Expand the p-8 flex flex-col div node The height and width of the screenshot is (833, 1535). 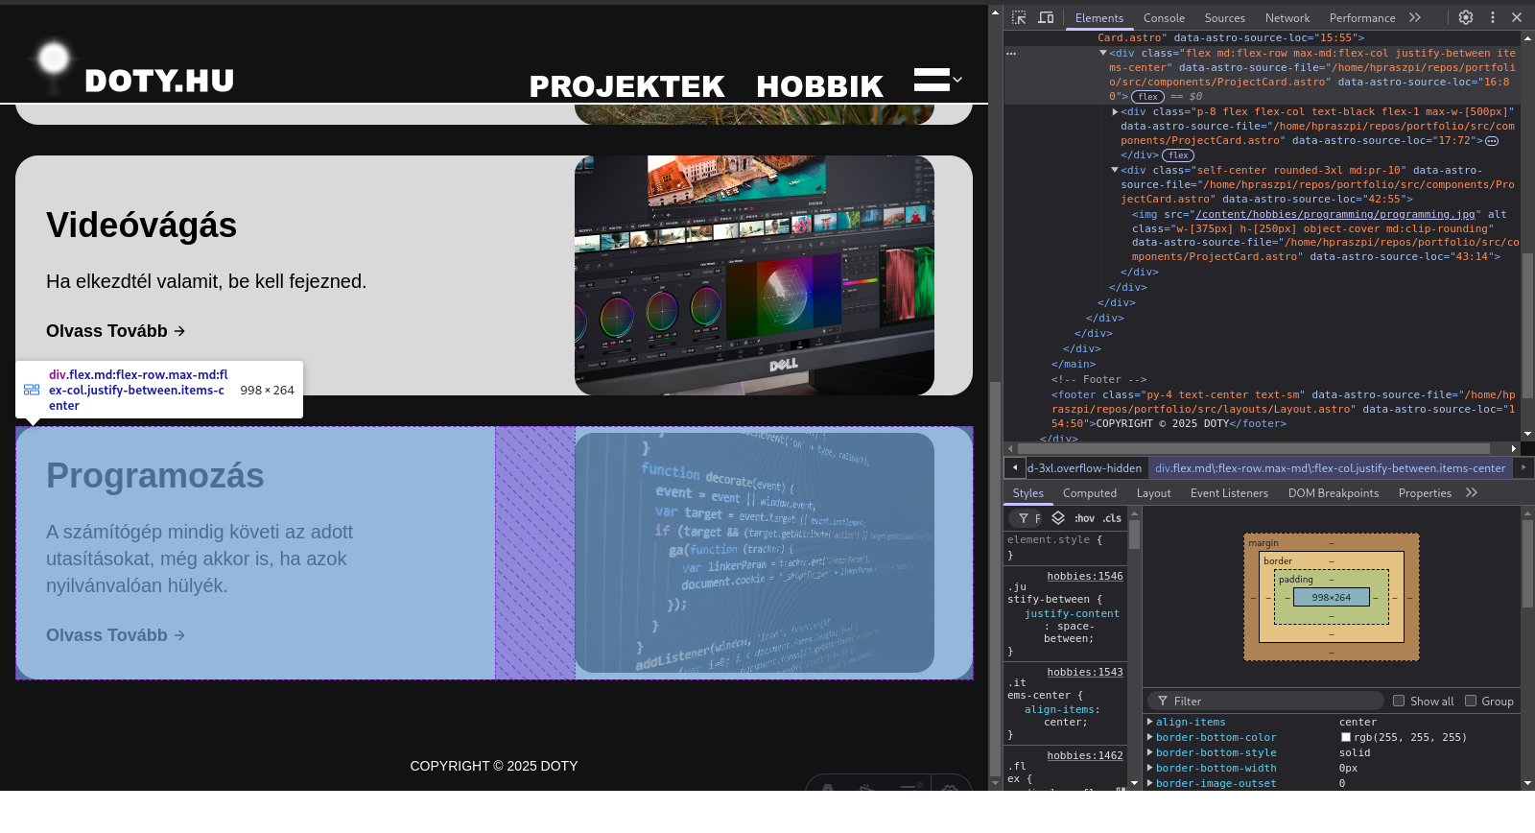pyautogui.click(x=1115, y=112)
